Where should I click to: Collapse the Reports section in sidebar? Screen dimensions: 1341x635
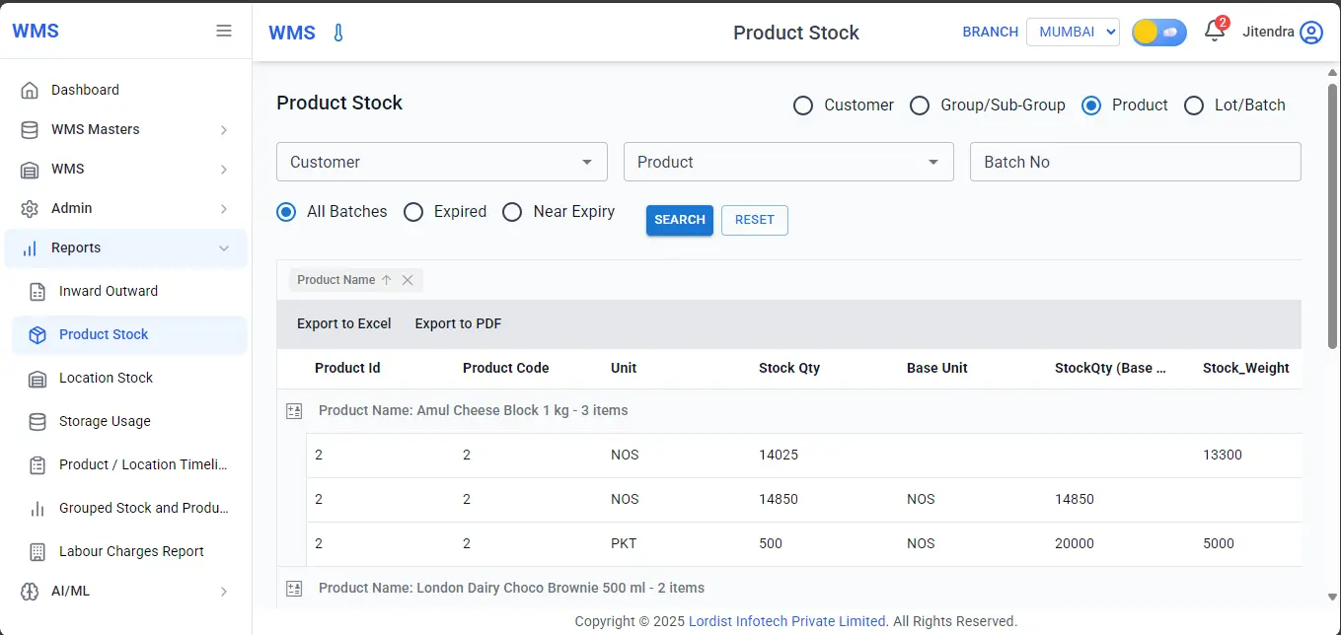pos(78,247)
